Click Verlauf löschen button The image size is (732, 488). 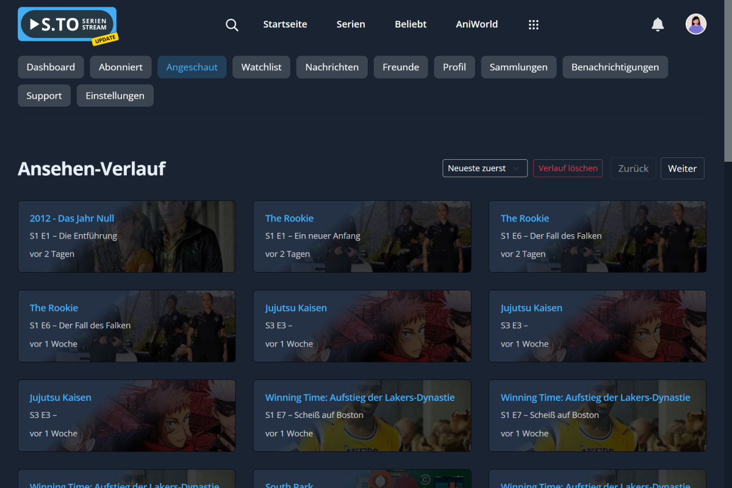click(567, 168)
